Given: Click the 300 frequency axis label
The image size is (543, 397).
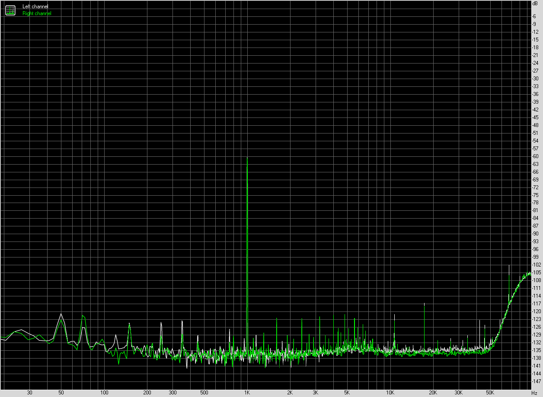Looking at the screenshot, I should pyautogui.click(x=172, y=393).
